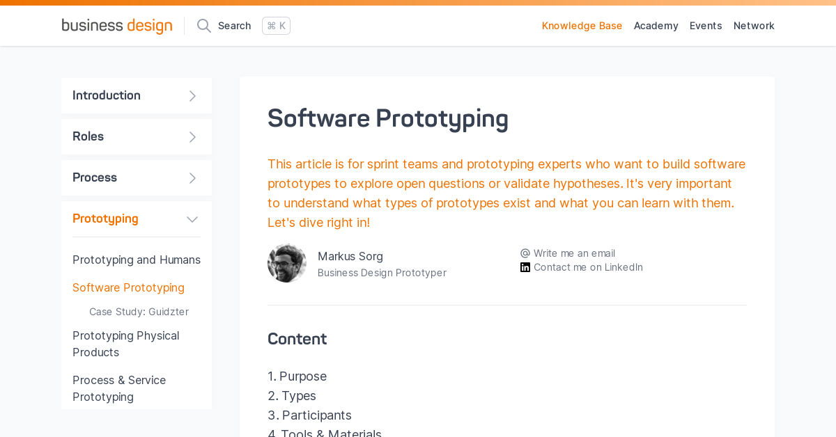Click Contact me on LinkedIn link
The height and width of the screenshot is (437, 836).
[588, 267]
